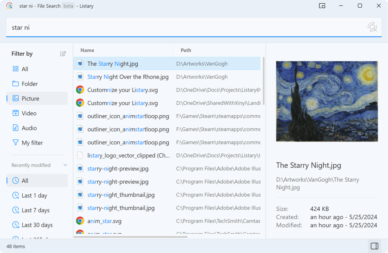Click the Starry Night preview image
This screenshot has height=253, width=388.
tap(327, 101)
